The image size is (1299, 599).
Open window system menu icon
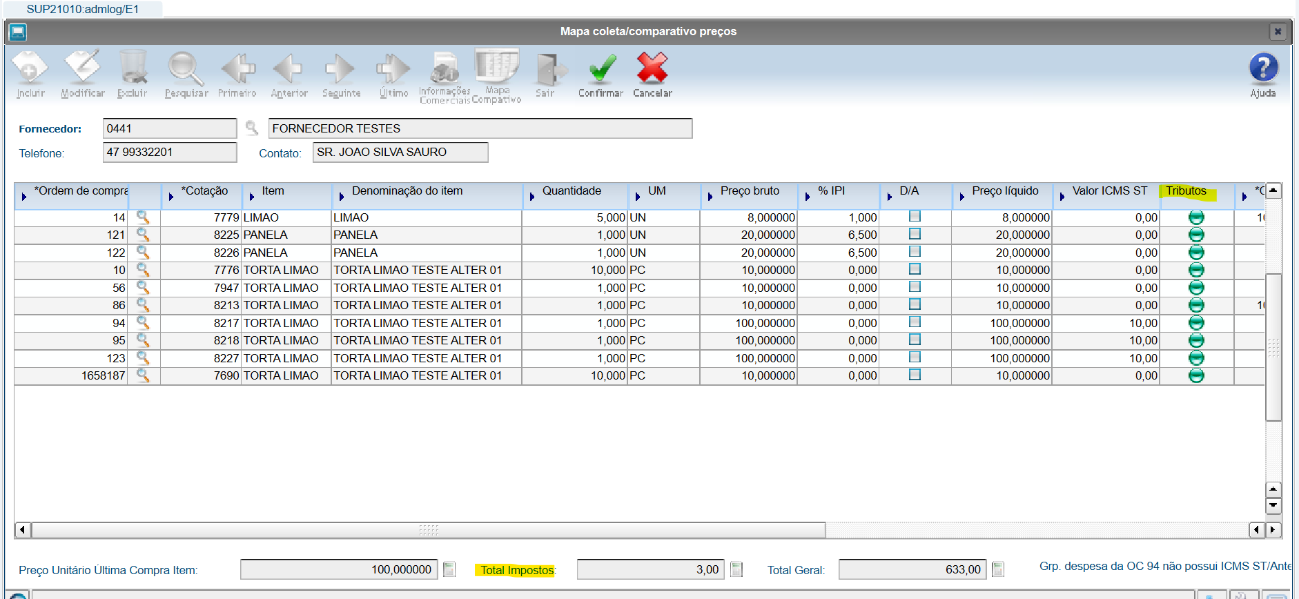pos(18,32)
